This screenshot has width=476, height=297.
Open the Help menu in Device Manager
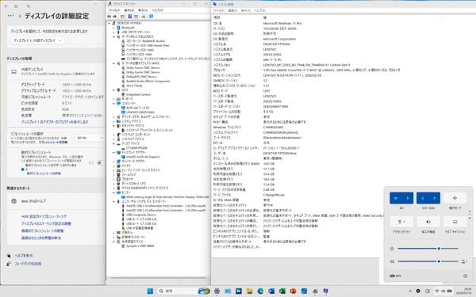click(157, 10)
